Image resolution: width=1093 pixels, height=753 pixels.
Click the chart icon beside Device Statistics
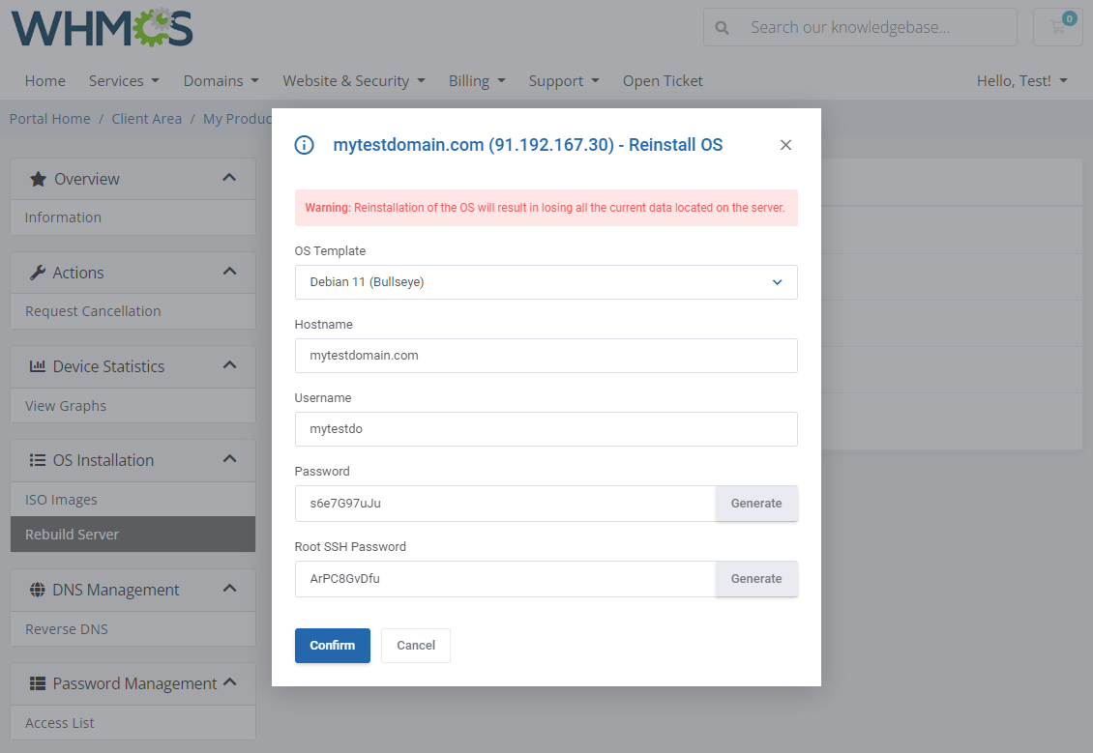pos(35,365)
